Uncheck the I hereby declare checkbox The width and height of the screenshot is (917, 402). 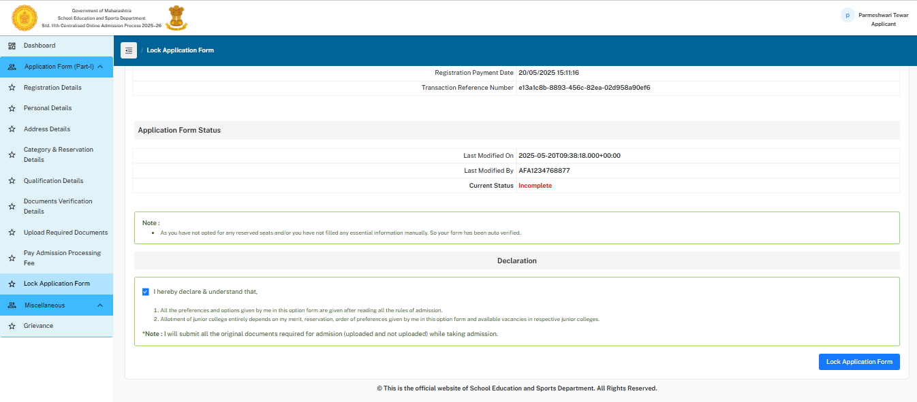pyautogui.click(x=145, y=292)
